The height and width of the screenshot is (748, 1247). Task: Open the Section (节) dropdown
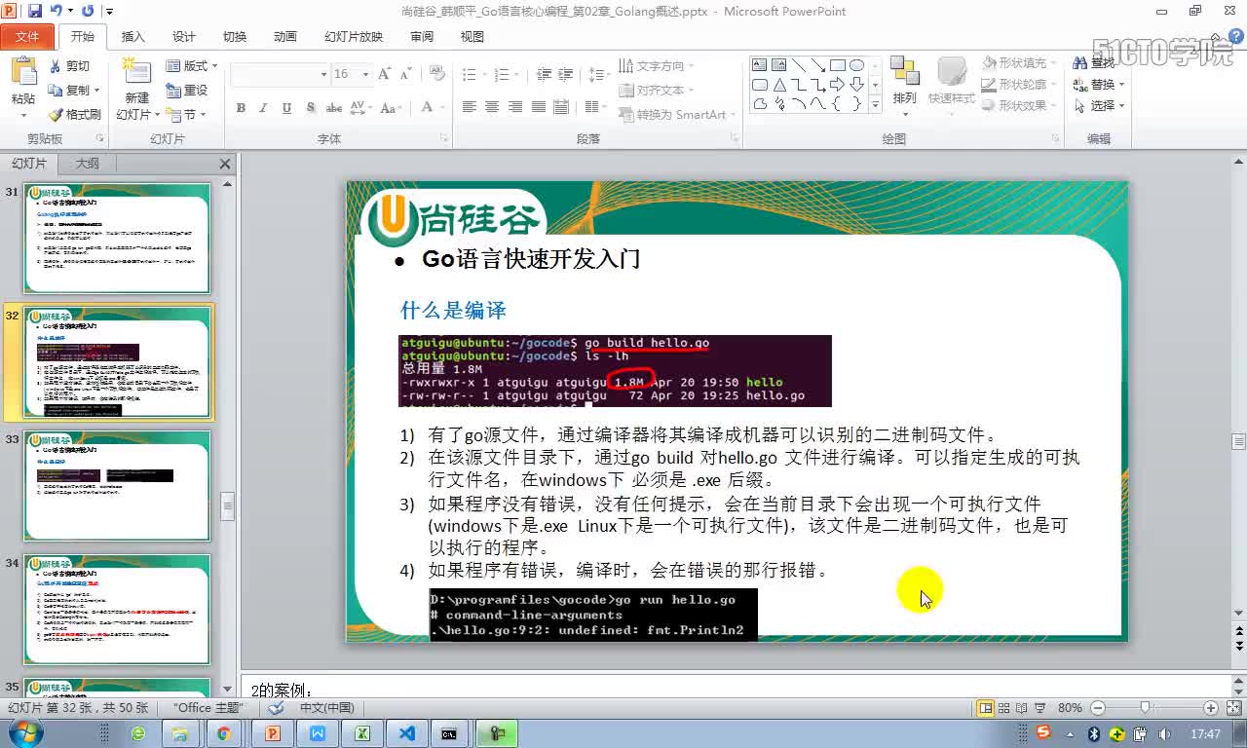pos(185,115)
